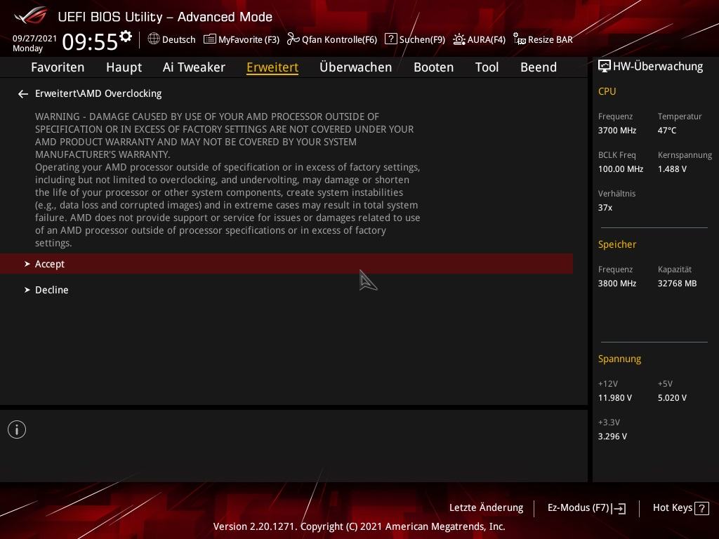Screen dimensions: 719x539
Task: Open the Beend exit tab
Action: [539, 67]
